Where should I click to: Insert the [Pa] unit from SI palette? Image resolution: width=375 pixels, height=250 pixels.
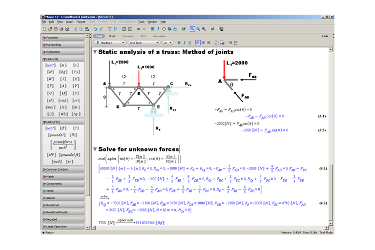click(x=76, y=72)
